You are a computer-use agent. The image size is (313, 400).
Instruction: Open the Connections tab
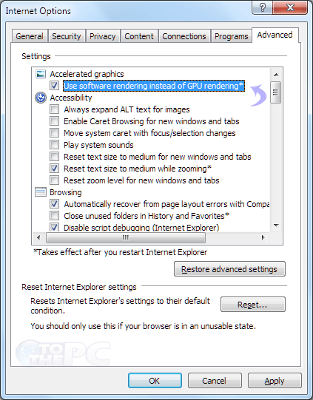coord(184,36)
